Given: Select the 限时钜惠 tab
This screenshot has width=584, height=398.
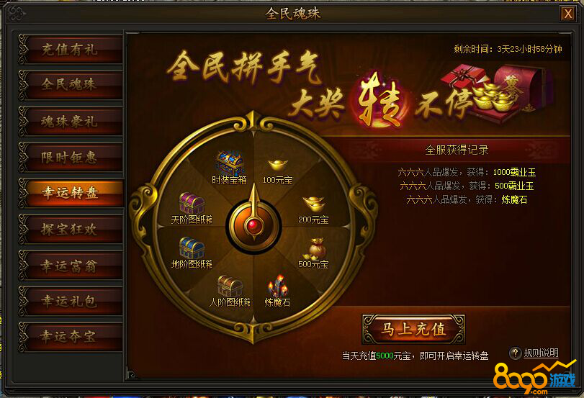Looking at the screenshot, I should point(71,158).
